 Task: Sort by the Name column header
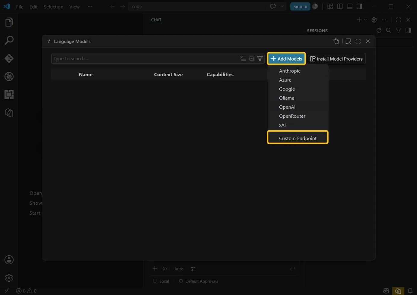86,74
